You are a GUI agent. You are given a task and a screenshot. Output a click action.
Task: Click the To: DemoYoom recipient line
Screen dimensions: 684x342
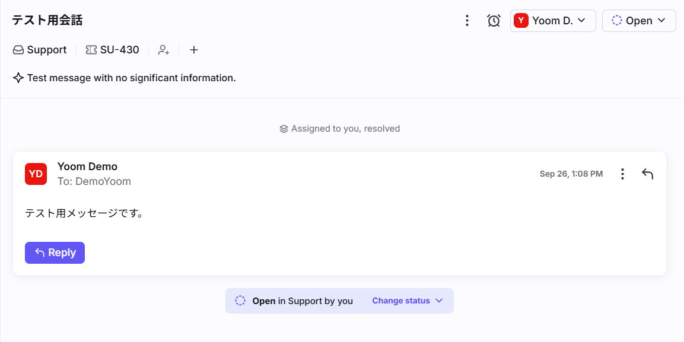pos(94,181)
